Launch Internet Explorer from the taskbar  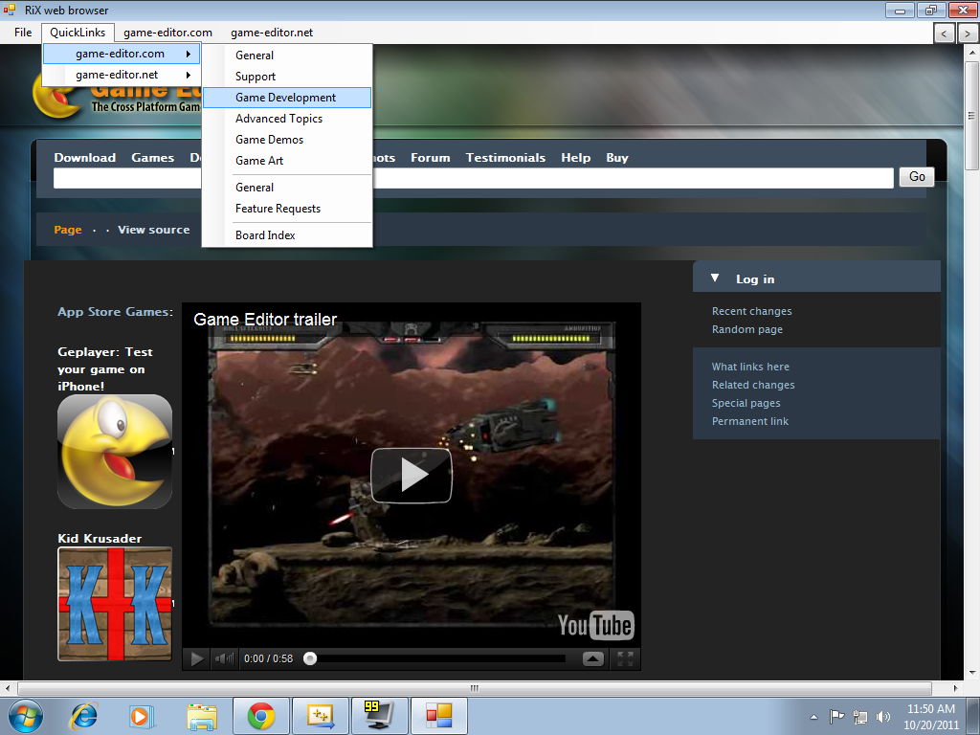[84, 716]
